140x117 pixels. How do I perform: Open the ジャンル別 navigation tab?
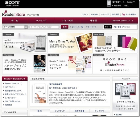[x=68, y=21]
